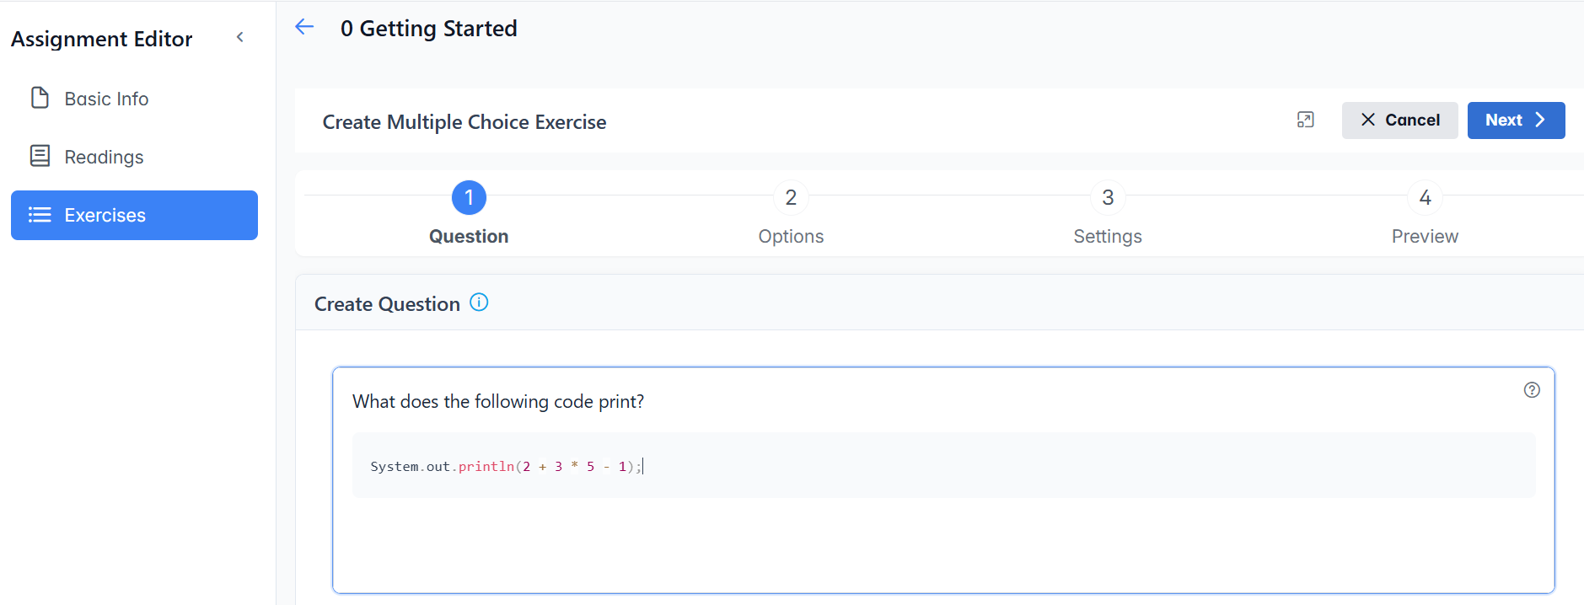Jump to step 1 Question

click(x=469, y=198)
